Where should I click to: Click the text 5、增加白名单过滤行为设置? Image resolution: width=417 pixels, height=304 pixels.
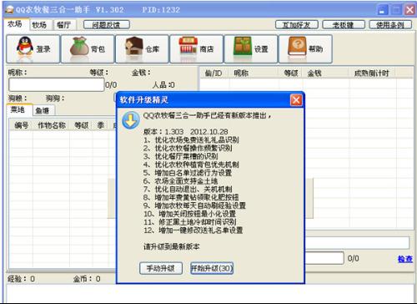pyautogui.click(x=188, y=173)
